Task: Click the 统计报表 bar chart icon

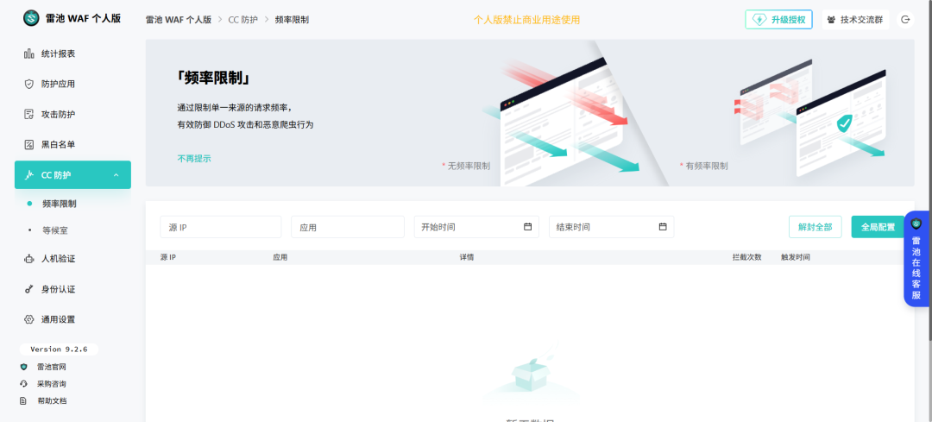Action: pos(29,54)
